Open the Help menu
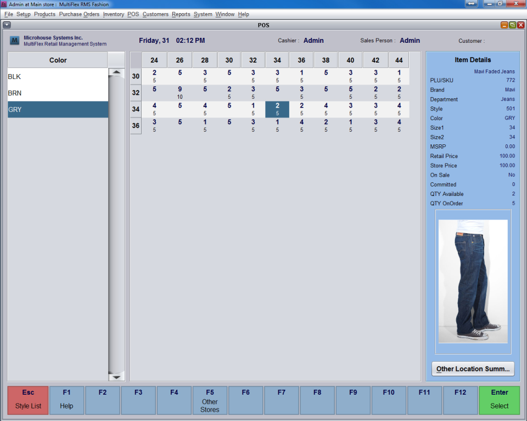This screenshot has width=527, height=421. coord(244,14)
